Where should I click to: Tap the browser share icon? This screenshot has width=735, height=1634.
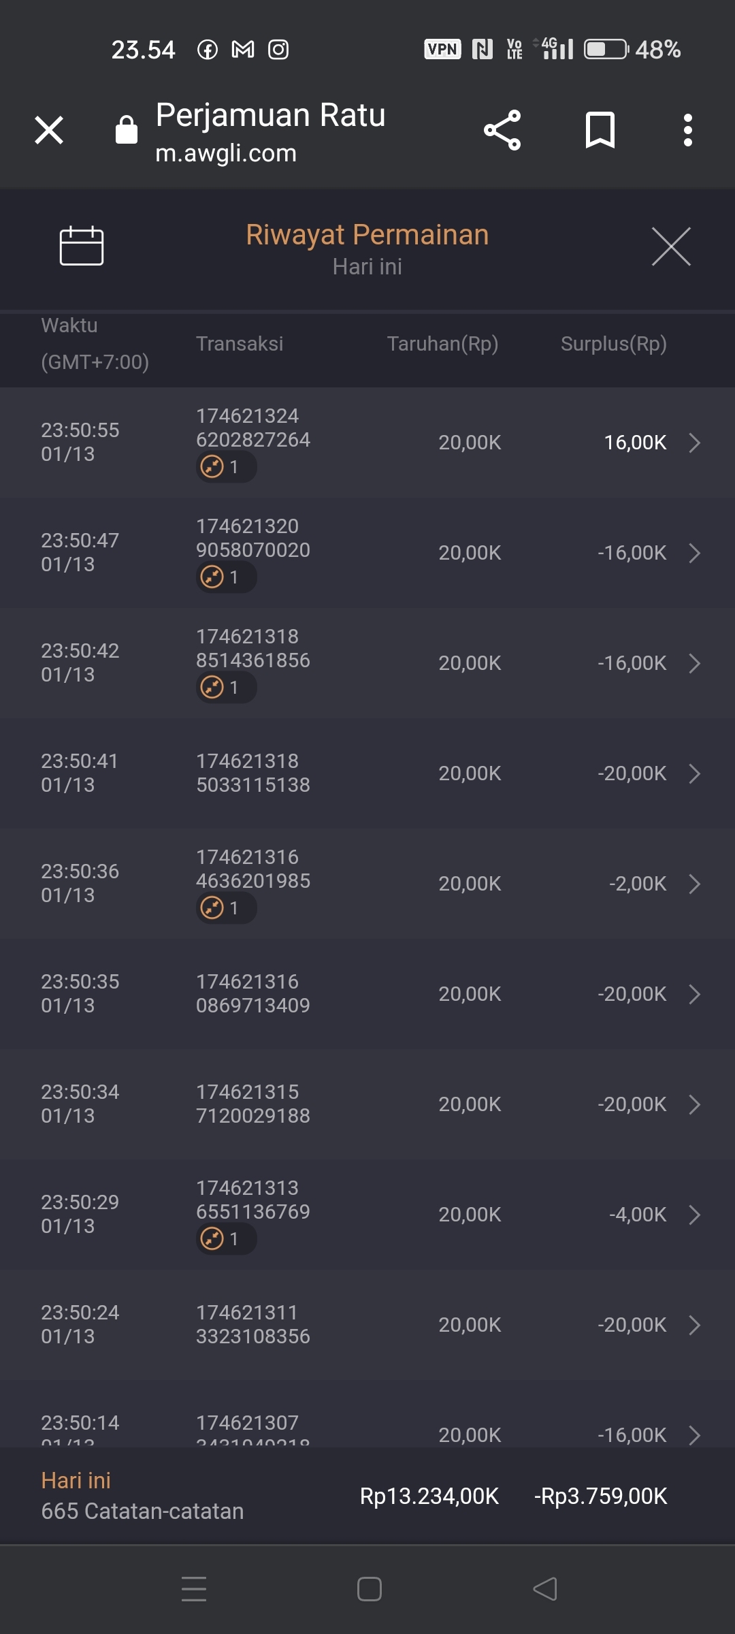(502, 130)
